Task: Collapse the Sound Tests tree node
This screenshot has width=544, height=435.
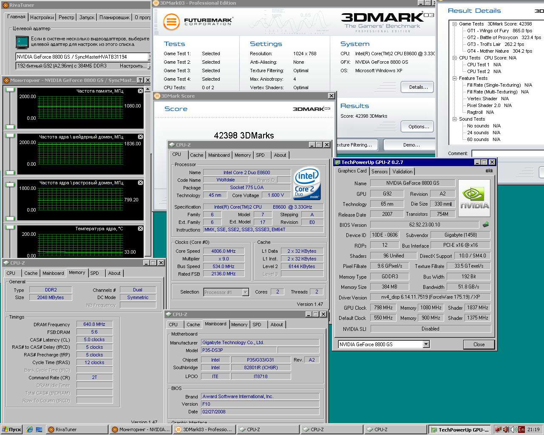Action: 454,119
